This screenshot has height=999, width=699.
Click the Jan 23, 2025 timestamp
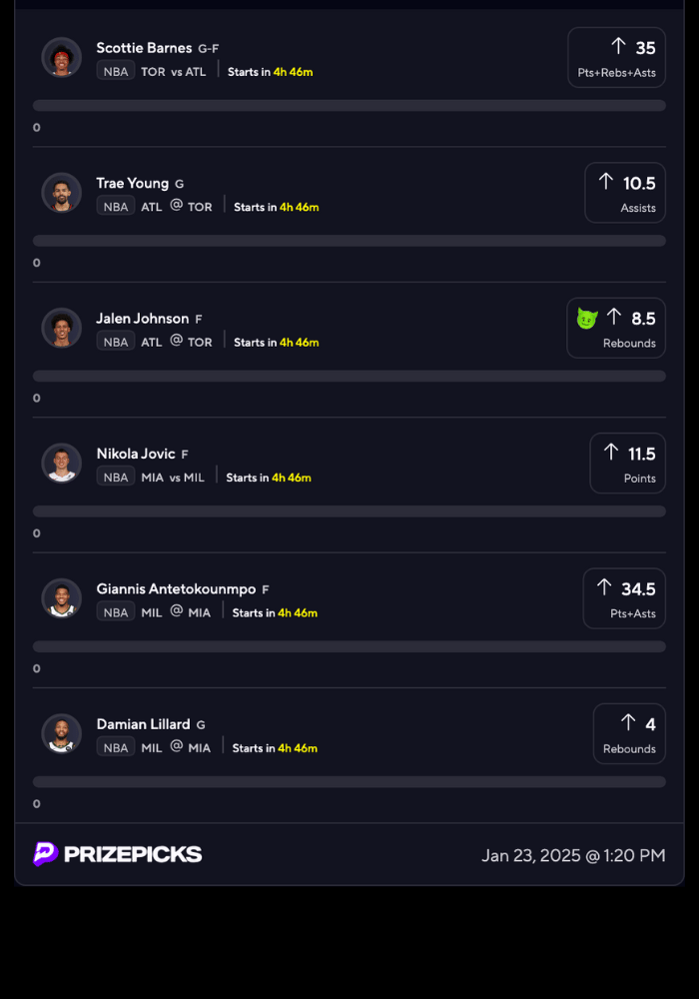coord(573,855)
